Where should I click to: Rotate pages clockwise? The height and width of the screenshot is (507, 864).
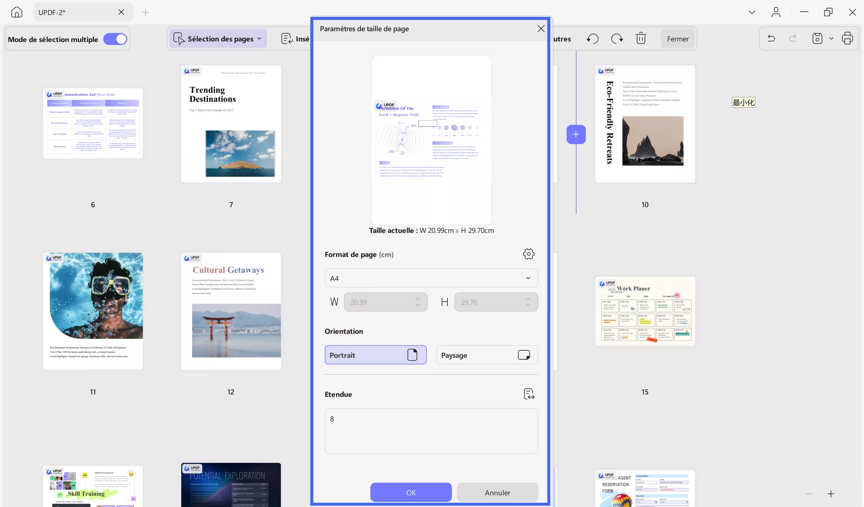[x=617, y=39]
